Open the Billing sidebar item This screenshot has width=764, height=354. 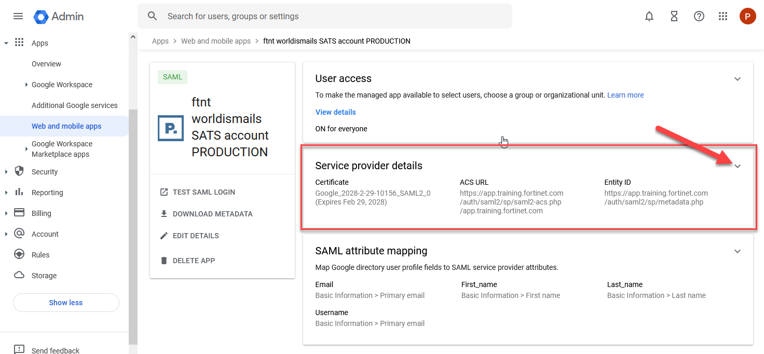pos(42,213)
